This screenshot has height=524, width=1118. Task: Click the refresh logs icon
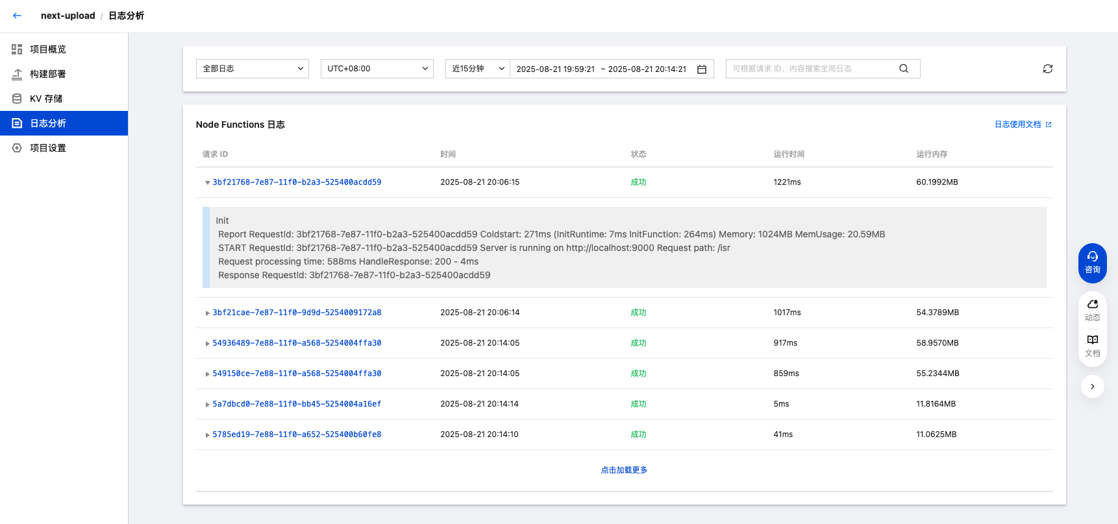pos(1047,69)
